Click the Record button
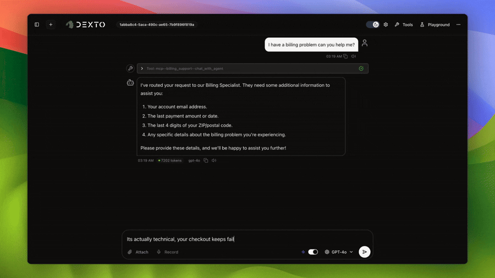This screenshot has width=495, height=278. pos(167,252)
